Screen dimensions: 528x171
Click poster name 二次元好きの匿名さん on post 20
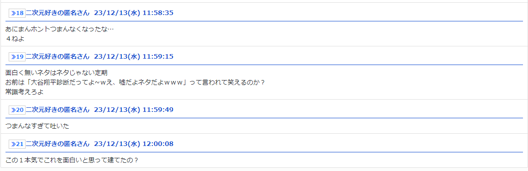[58, 110]
